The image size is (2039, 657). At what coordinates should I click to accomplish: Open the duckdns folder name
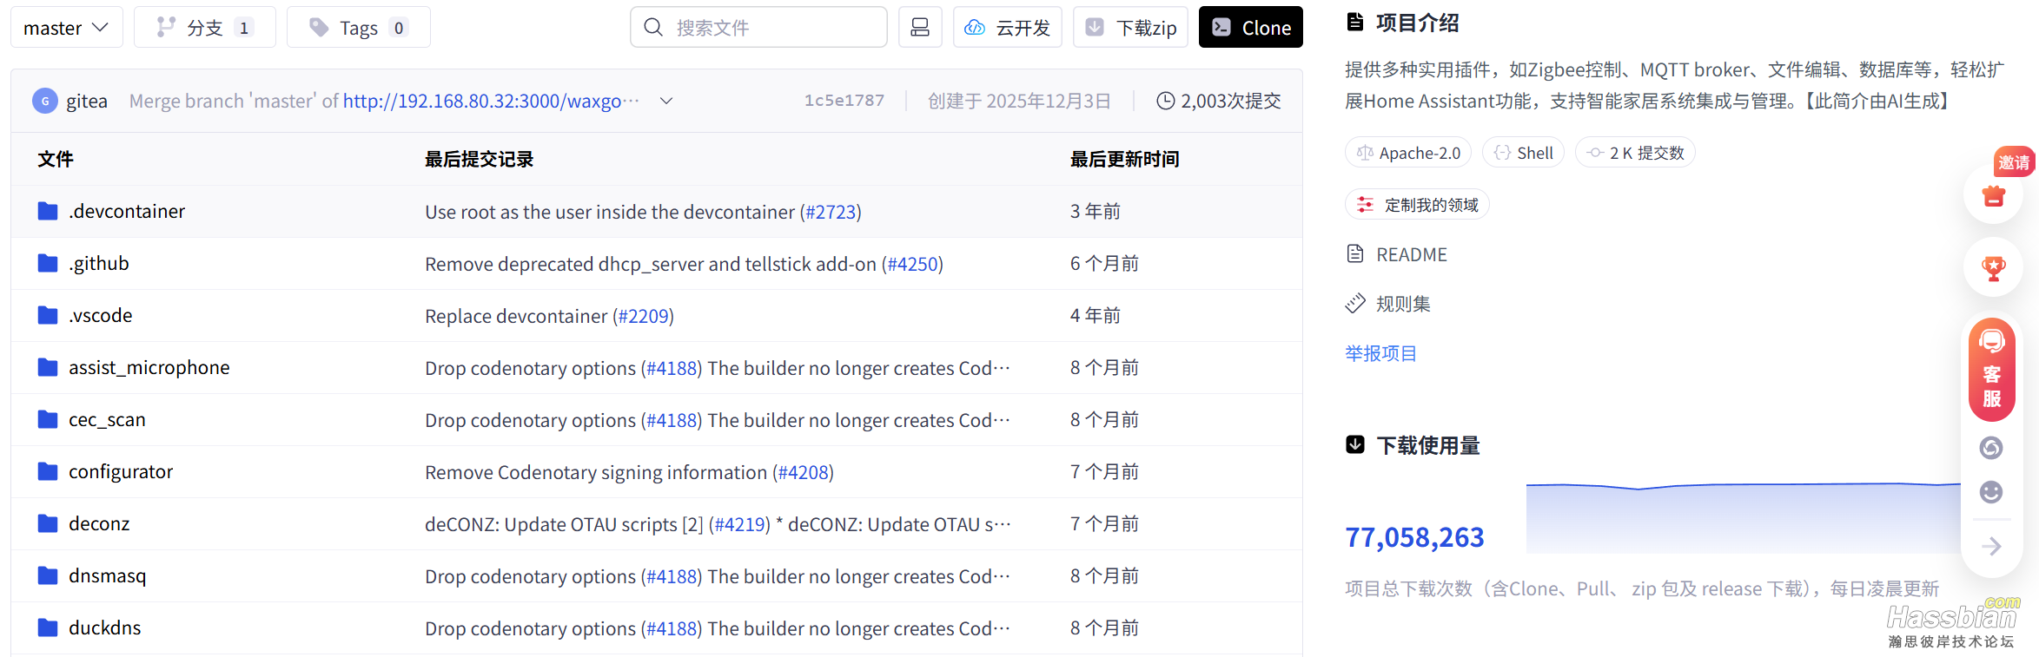[105, 627]
